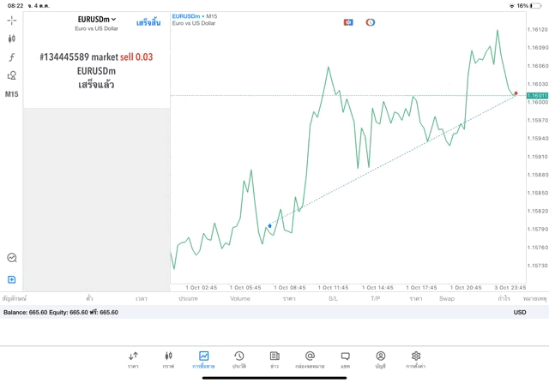Open the การตั้งค่า settings tab
Viewport: 549px width, 383px height.
pos(416,359)
